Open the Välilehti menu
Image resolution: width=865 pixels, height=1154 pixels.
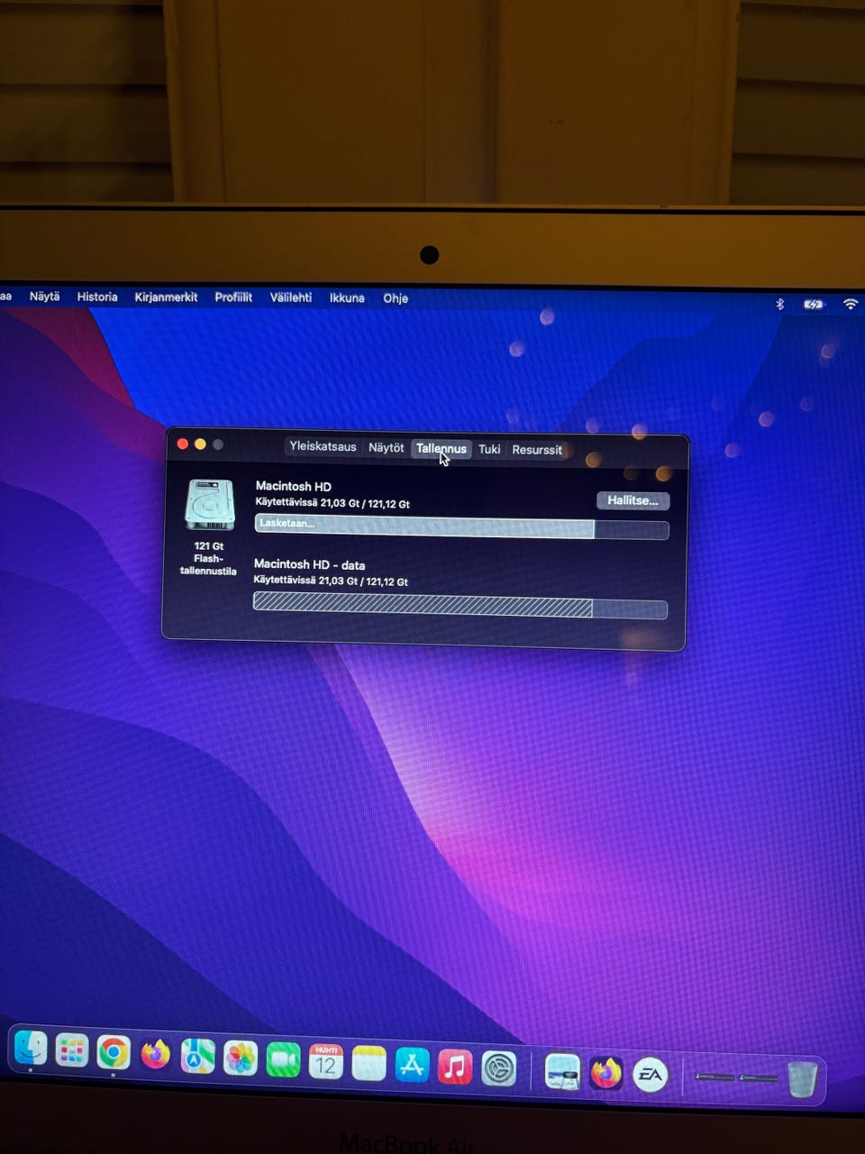[291, 298]
